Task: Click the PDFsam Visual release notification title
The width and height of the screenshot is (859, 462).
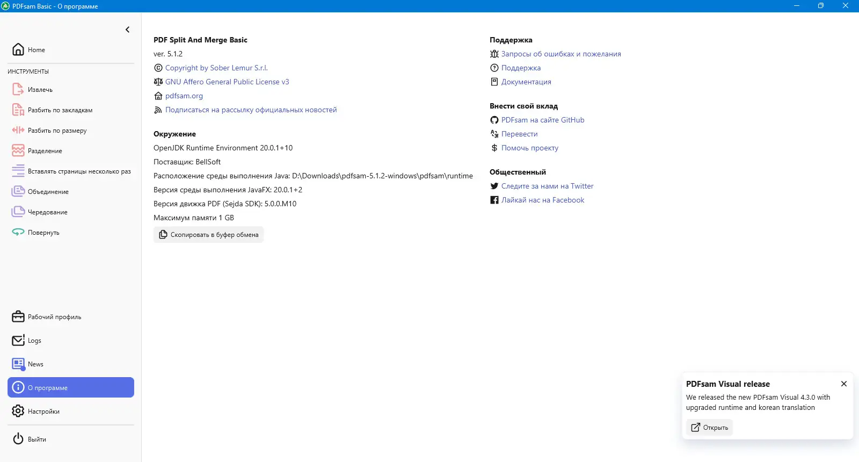Action: click(728, 384)
